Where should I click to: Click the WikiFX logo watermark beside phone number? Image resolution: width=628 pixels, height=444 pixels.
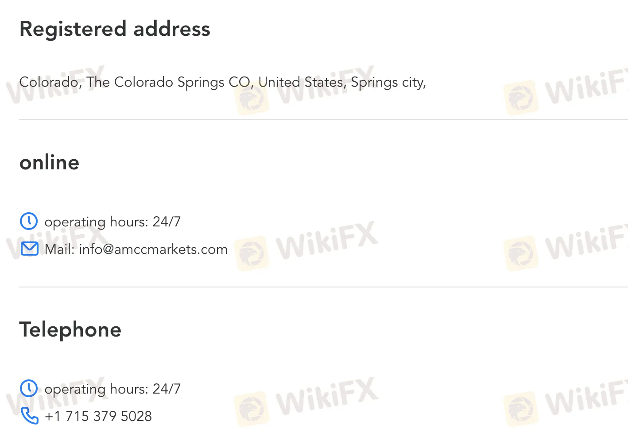point(306,401)
